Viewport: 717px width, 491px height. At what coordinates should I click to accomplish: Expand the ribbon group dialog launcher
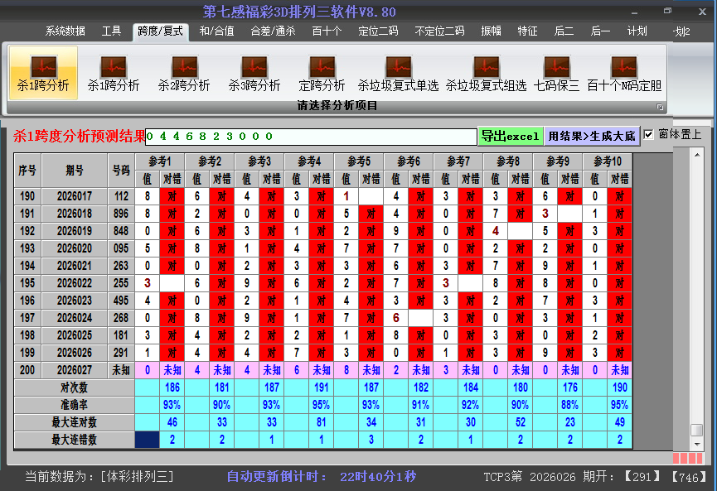[660, 107]
